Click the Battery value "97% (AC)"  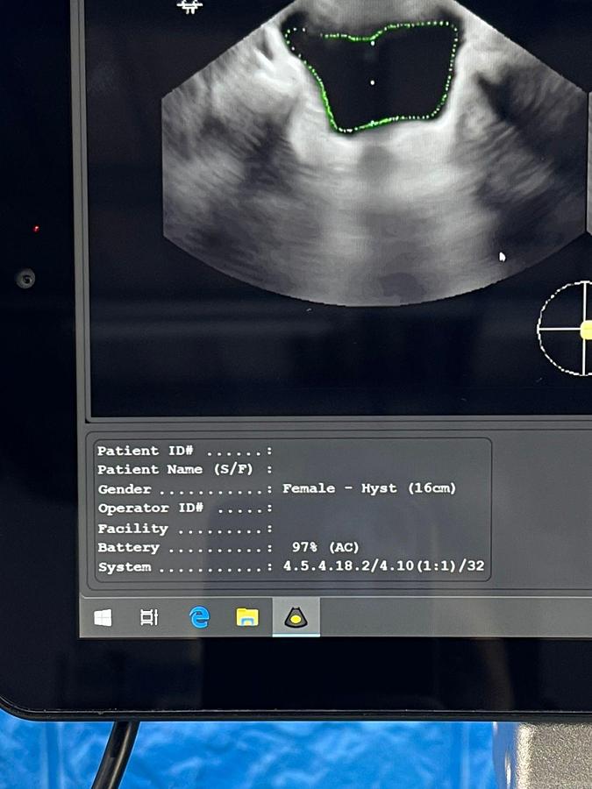click(325, 547)
